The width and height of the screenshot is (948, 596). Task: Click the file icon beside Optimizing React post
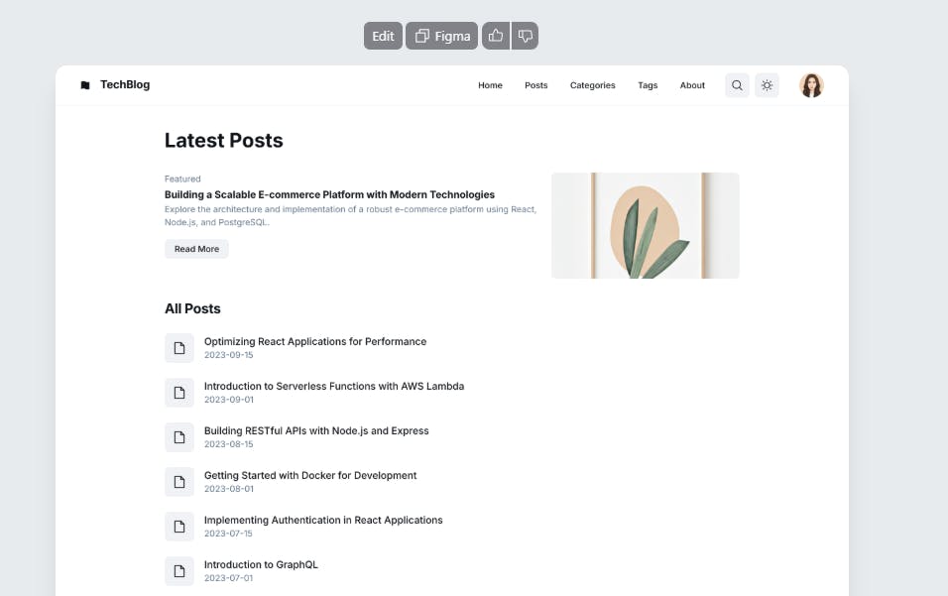179,348
